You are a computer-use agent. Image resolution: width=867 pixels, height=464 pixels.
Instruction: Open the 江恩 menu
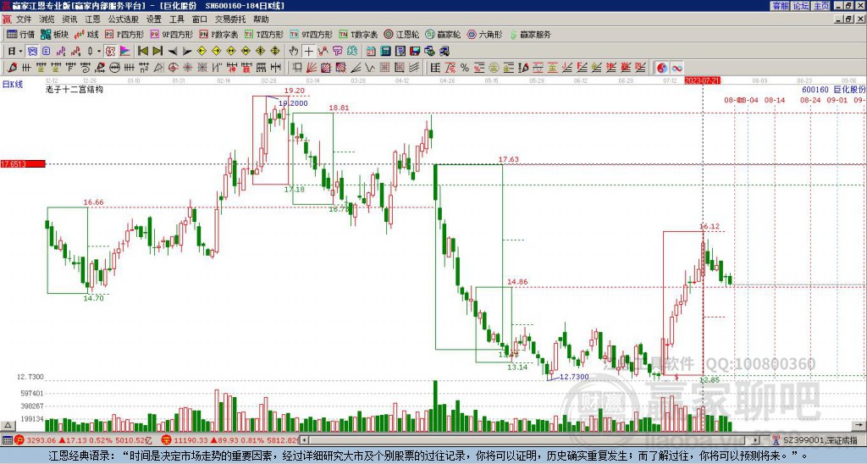(x=92, y=19)
